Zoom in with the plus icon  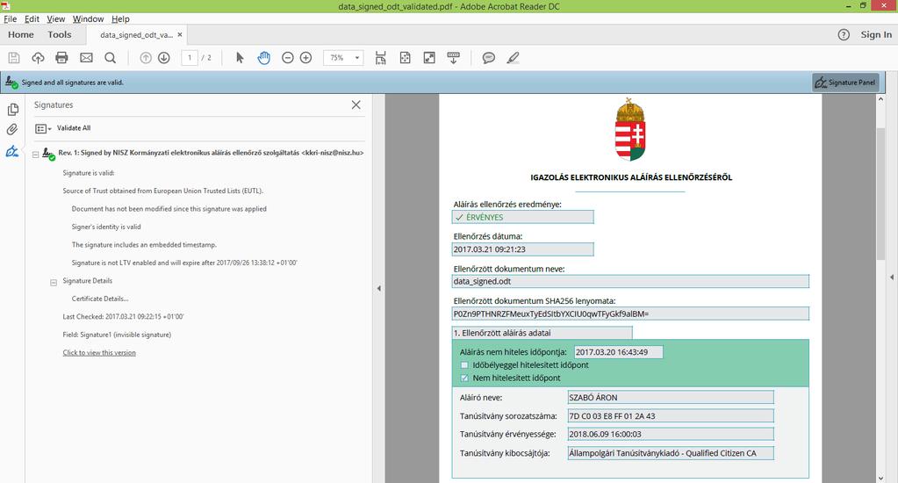305,58
